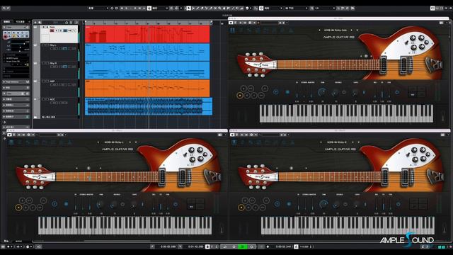Click the blue Rhy-L MIDI clip
The image size is (453, 255).
click(147, 52)
